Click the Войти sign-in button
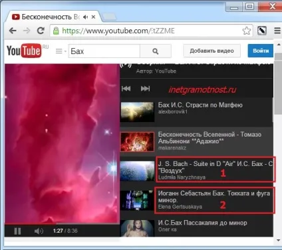 point(261,51)
